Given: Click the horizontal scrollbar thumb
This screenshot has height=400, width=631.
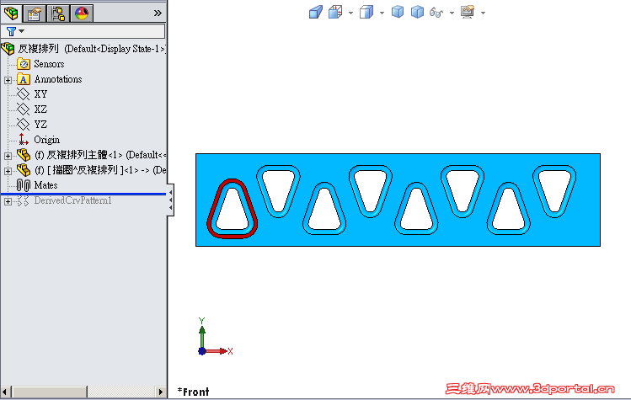Looking at the screenshot, I should 49,392.
